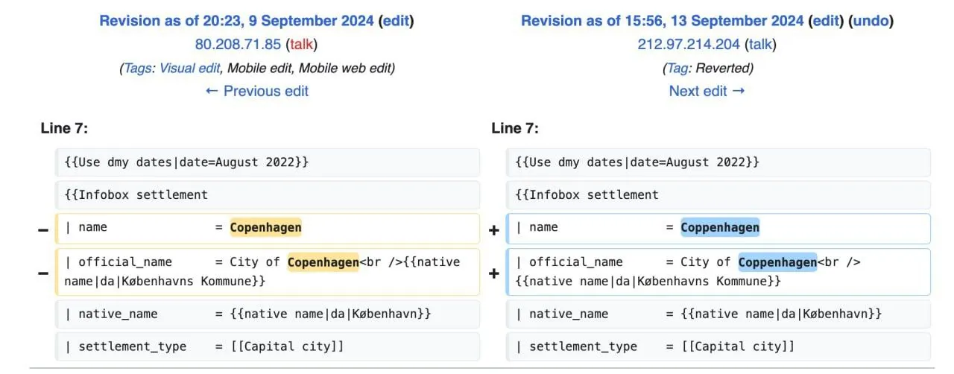Image resolution: width=954 pixels, height=374 pixels.
Task: Click right settlement_type Capital city line
Action: point(718,346)
